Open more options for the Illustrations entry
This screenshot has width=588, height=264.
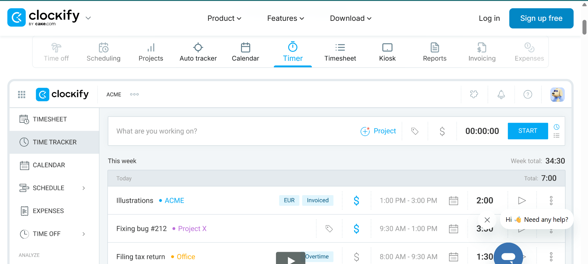pos(551,201)
